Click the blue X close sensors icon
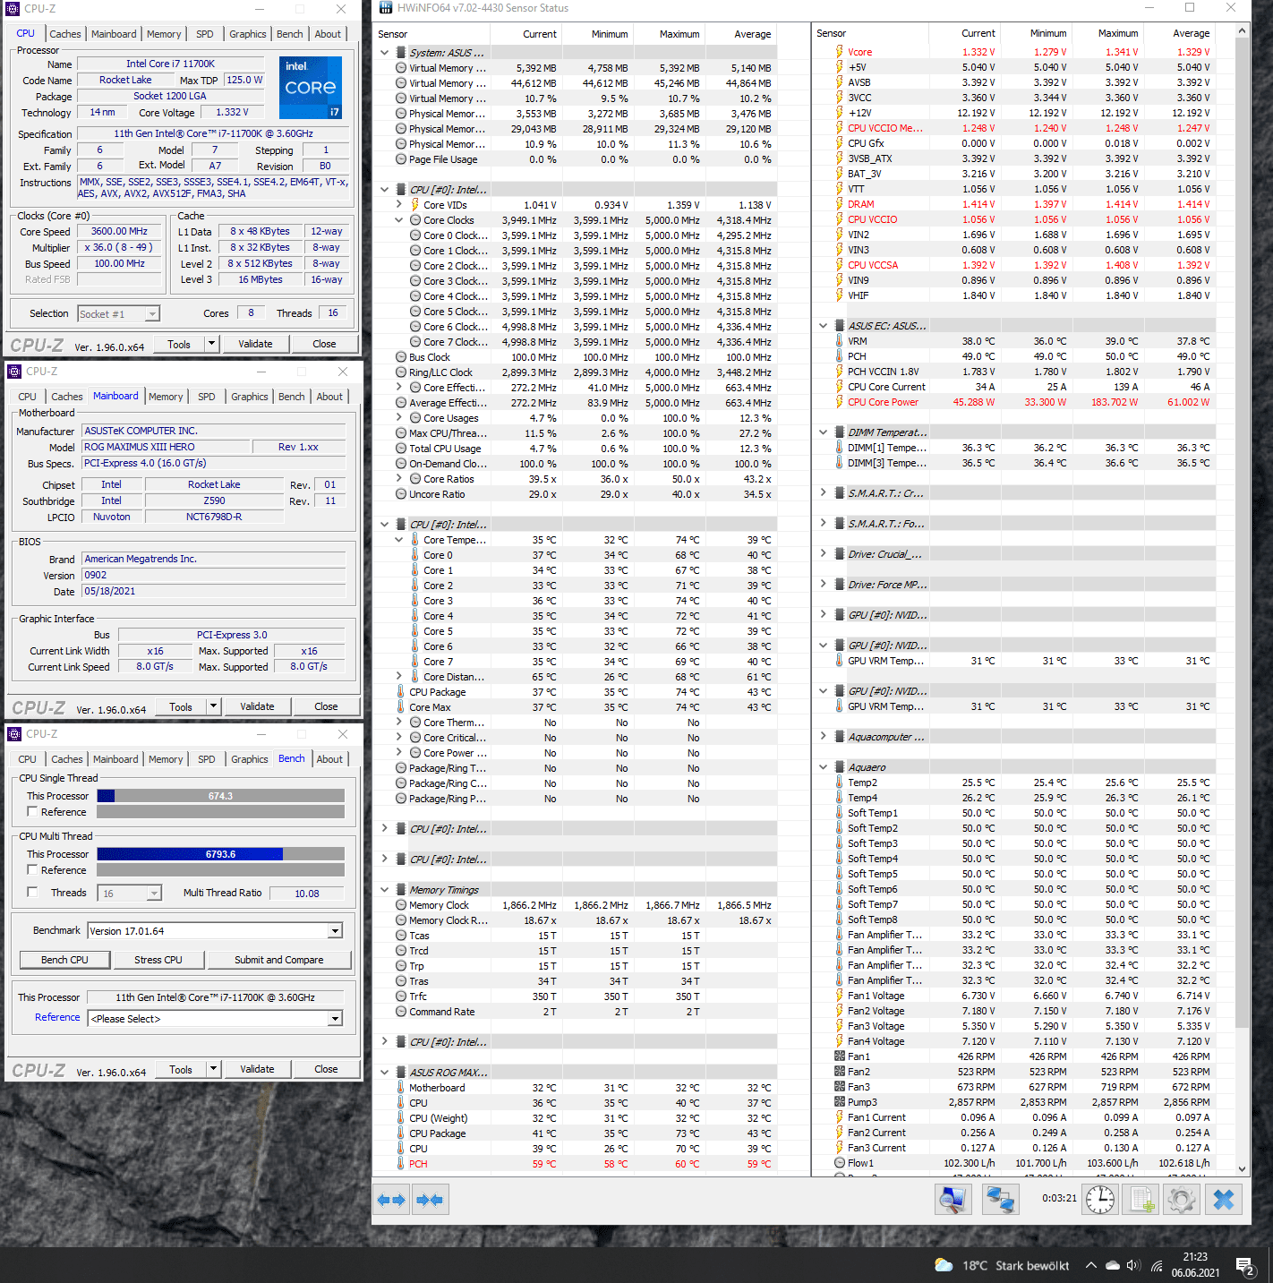This screenshot has width=1273, height=1283. [x=1223, y=1199]
